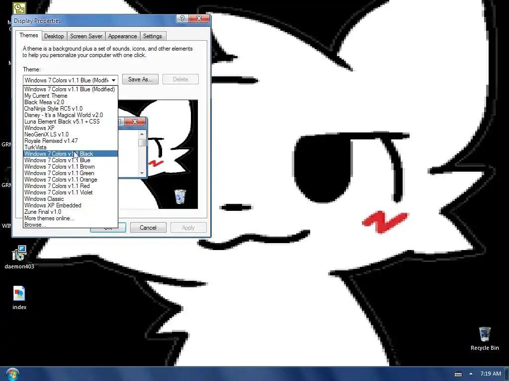
Task: Click the Recycle Bin icon in theme preview
Action: [180, 196]
